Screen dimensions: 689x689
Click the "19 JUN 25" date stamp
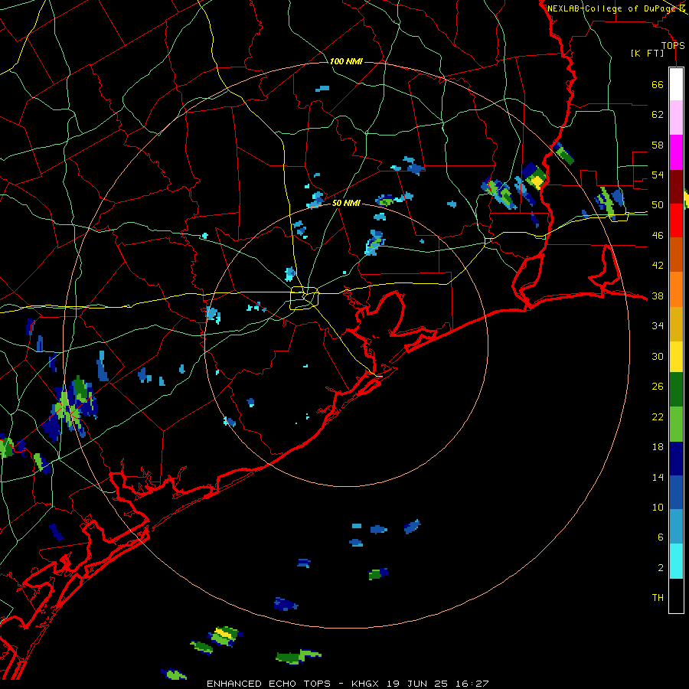[x=417, y=684]
